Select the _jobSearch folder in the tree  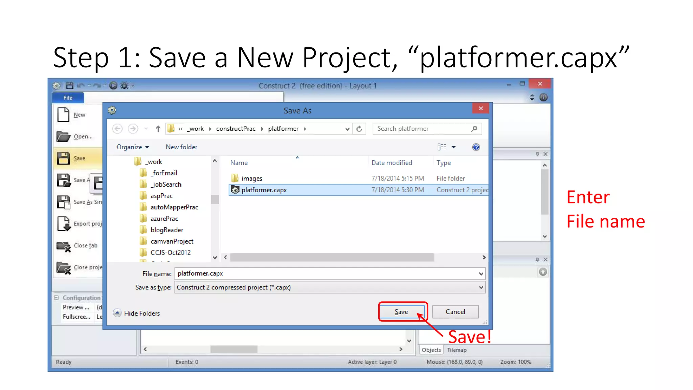[x=161, y=185]
